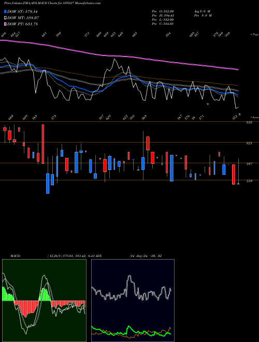Click the MACD parameters '(12,26,9)' text

[x=54, y=256]
